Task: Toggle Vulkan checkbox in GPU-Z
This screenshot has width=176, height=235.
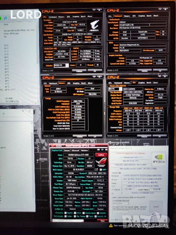Action: pyautogui.click(x=66, y=216)
